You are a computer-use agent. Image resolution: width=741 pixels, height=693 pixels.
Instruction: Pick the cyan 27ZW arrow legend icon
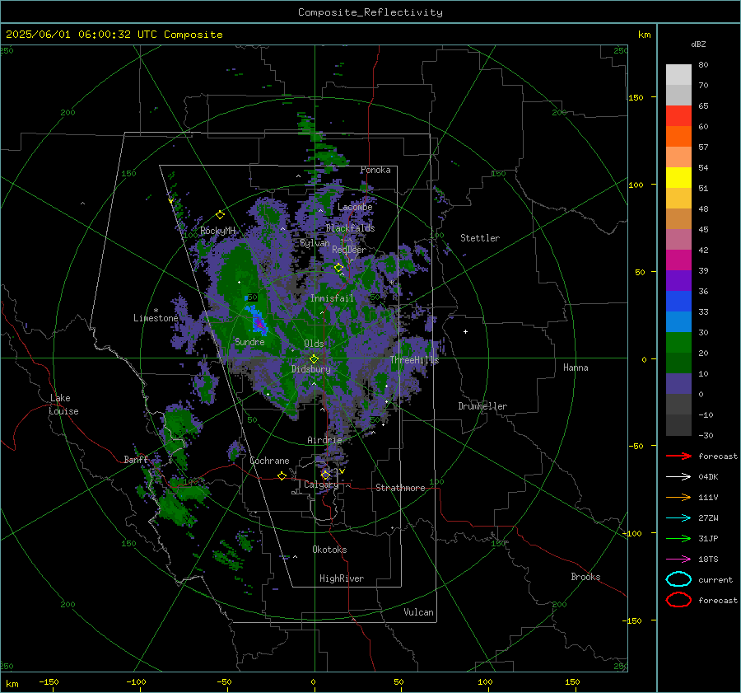coord(678,518)
